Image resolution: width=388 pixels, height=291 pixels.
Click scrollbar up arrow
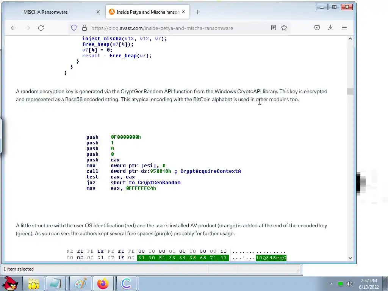[350, 39]
